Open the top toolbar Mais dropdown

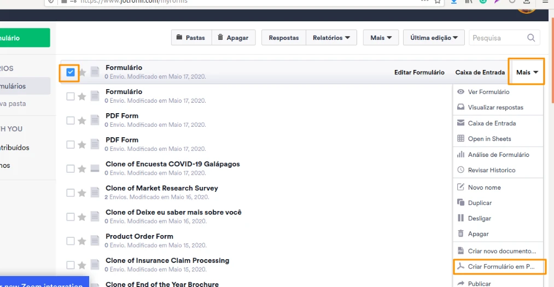pos(381,38)
